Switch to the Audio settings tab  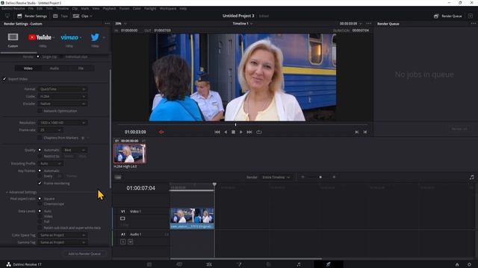(55, 68)
